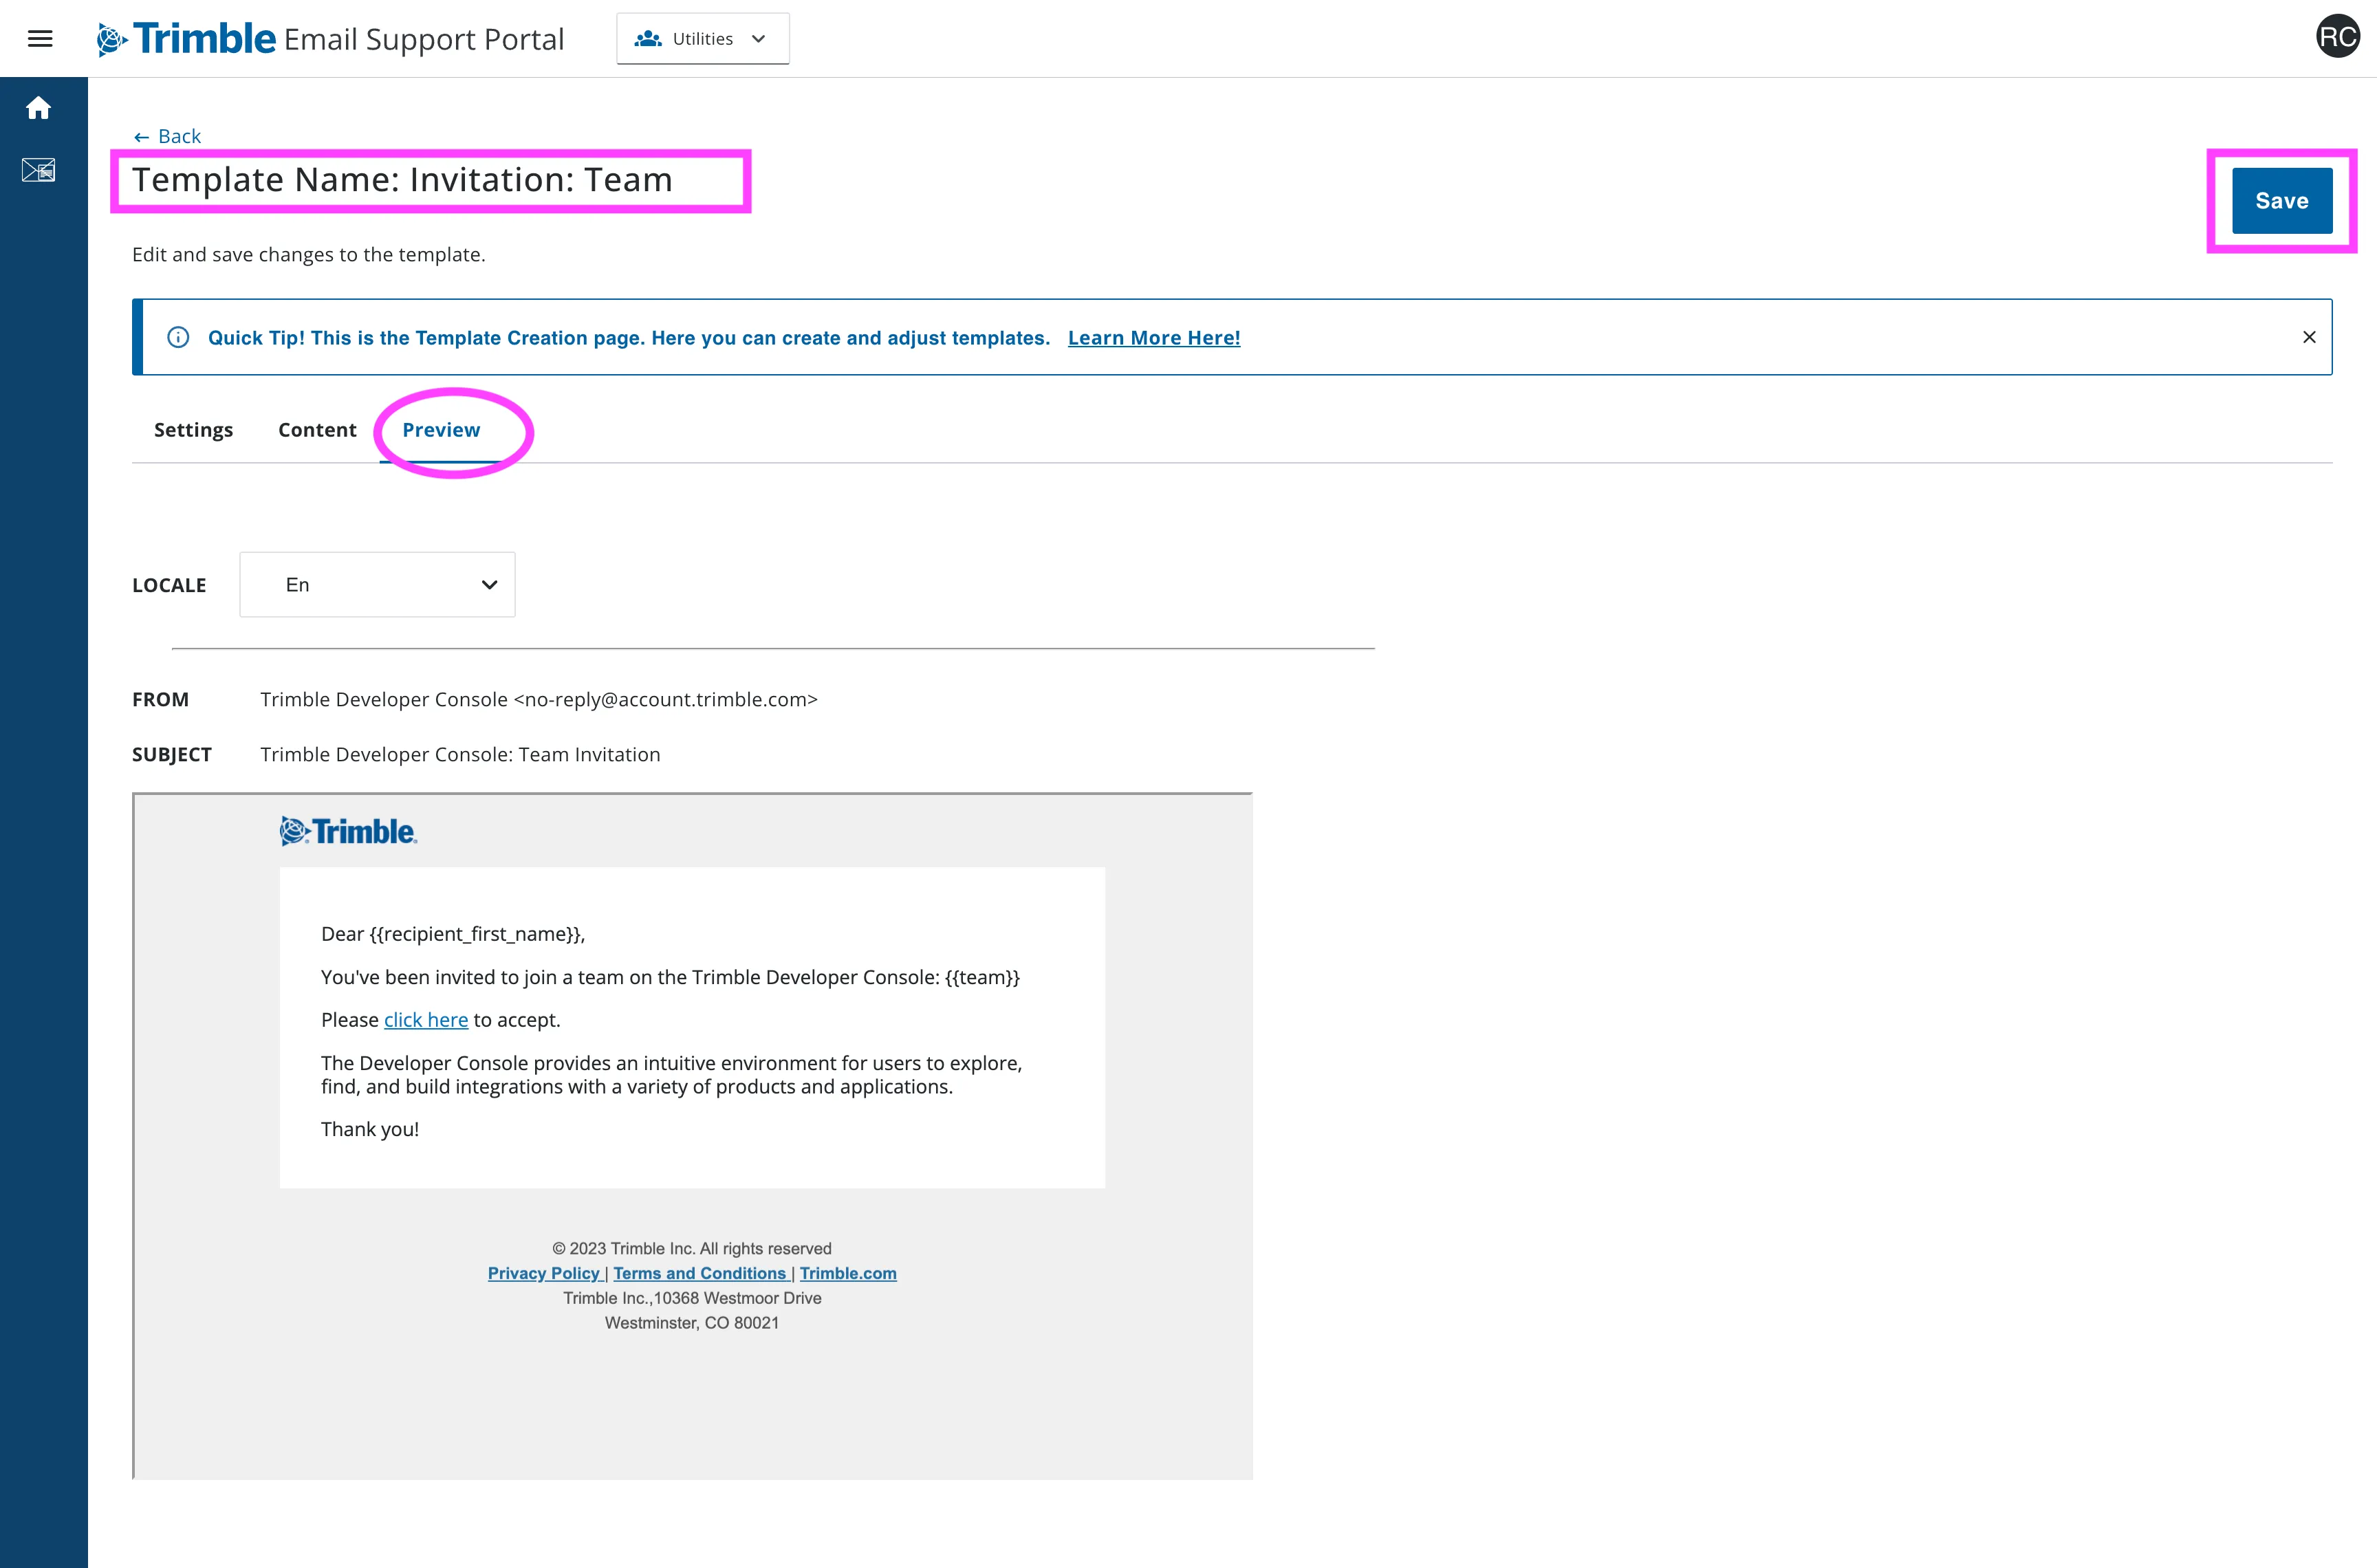The width and height of the screenshot is (2377, 1568).
Task: Open the RC user avatar menu
Action: coord(2337,37)
